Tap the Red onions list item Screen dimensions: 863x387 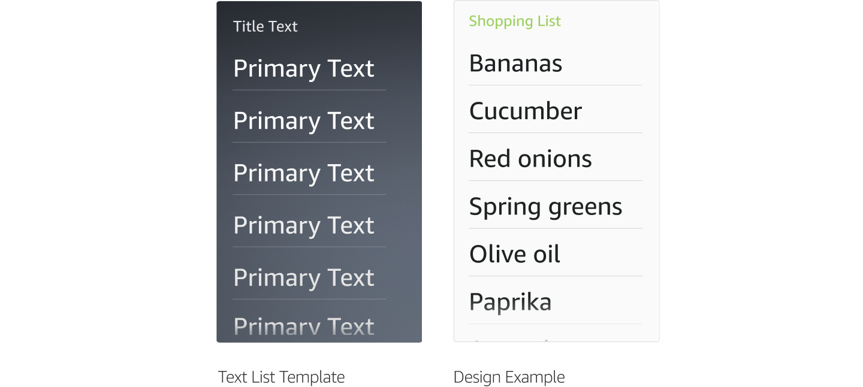(530, 159)
